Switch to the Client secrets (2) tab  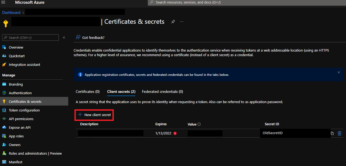(x=121, y=92)
